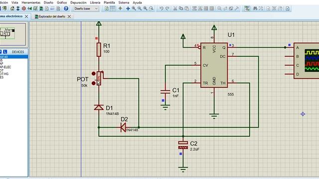Image resolution: width=319 pixels, height=179 pixels.
Task: Open the Vista menu
Action: [x=14, y=2]
